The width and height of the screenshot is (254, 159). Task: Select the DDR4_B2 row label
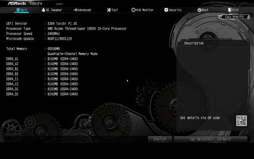(12, 74)
